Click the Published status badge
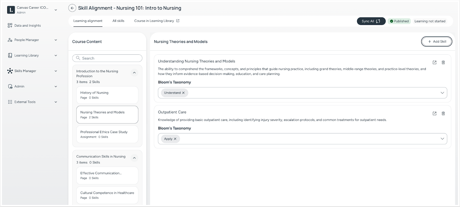This screenshot has width=460, height=207. [399, 21]
